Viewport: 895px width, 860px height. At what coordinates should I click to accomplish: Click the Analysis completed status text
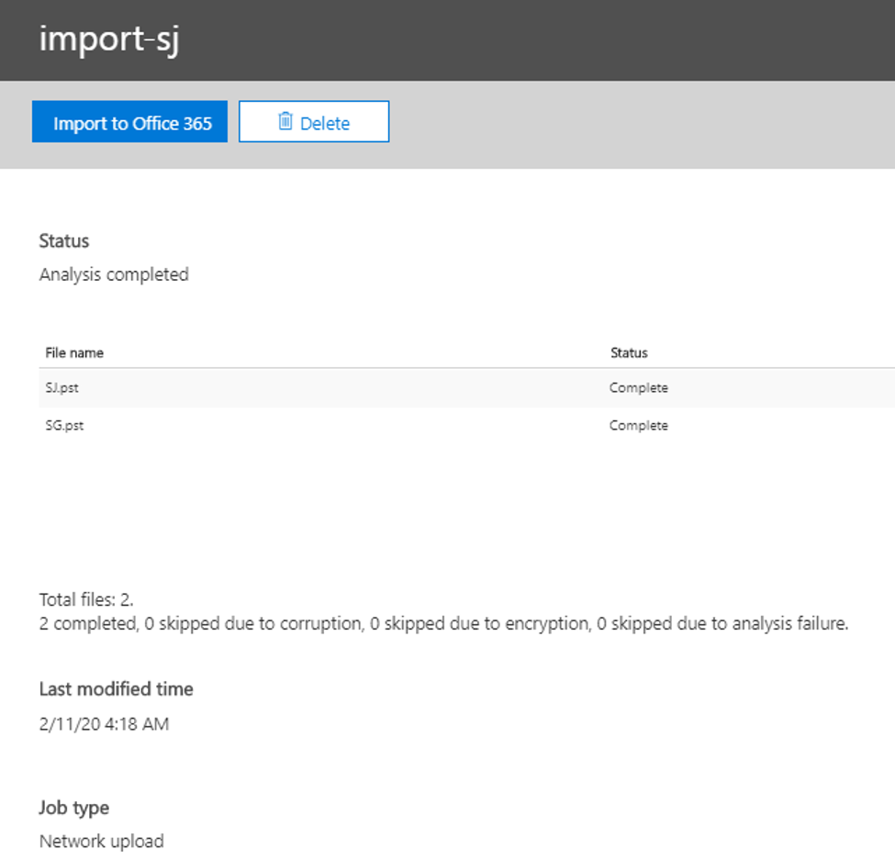click(x=114, y=274)
